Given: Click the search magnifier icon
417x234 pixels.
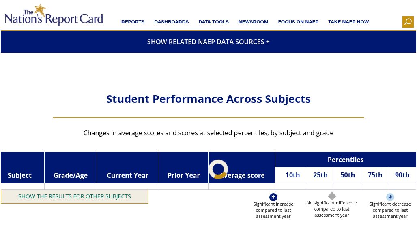Looking at the screenshot, I should click(408, 22).
